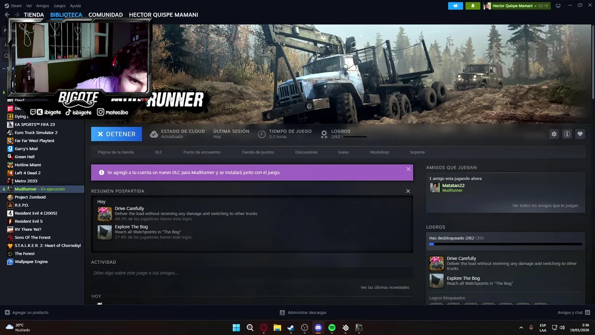Viewport: 595px width, 335px height.
Task: Open the Tienda de puntos tab
Action: coord(258,152)
